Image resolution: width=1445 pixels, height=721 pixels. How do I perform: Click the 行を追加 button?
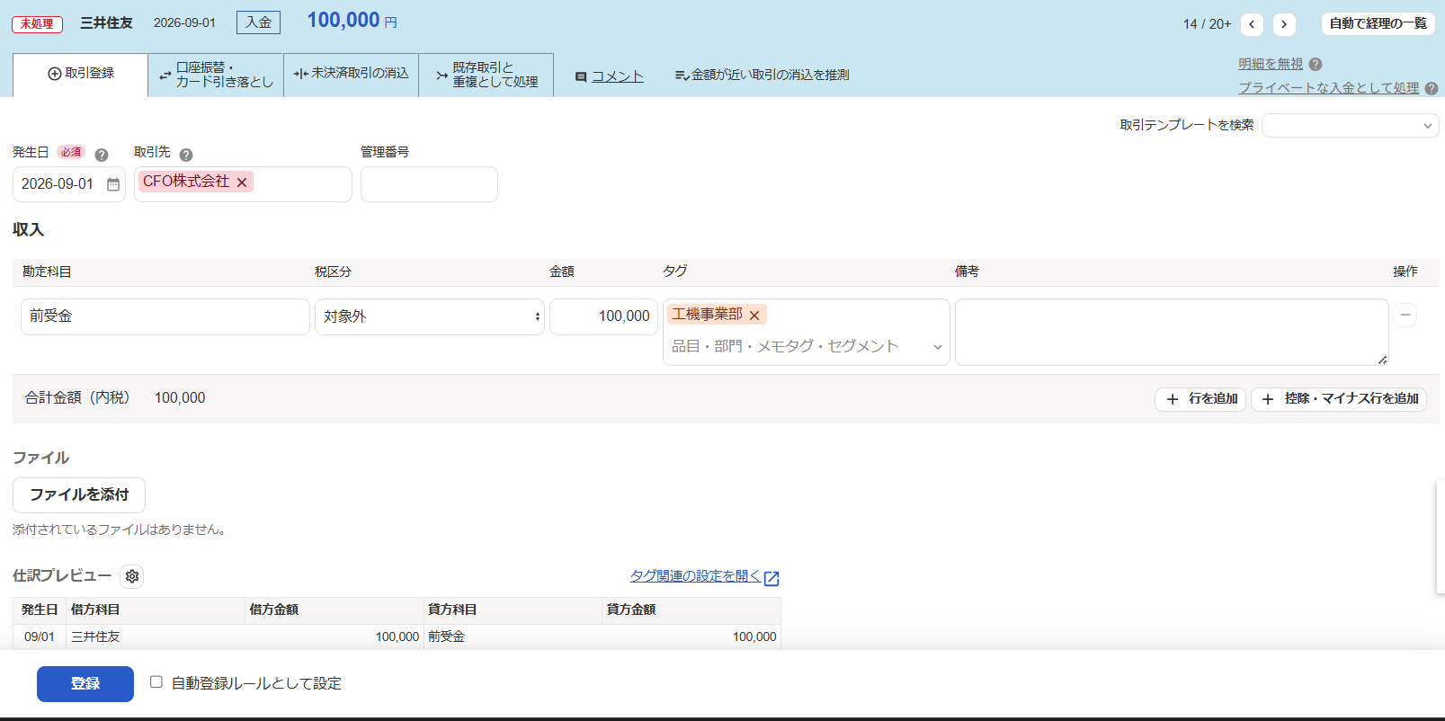click(1200, 398)
